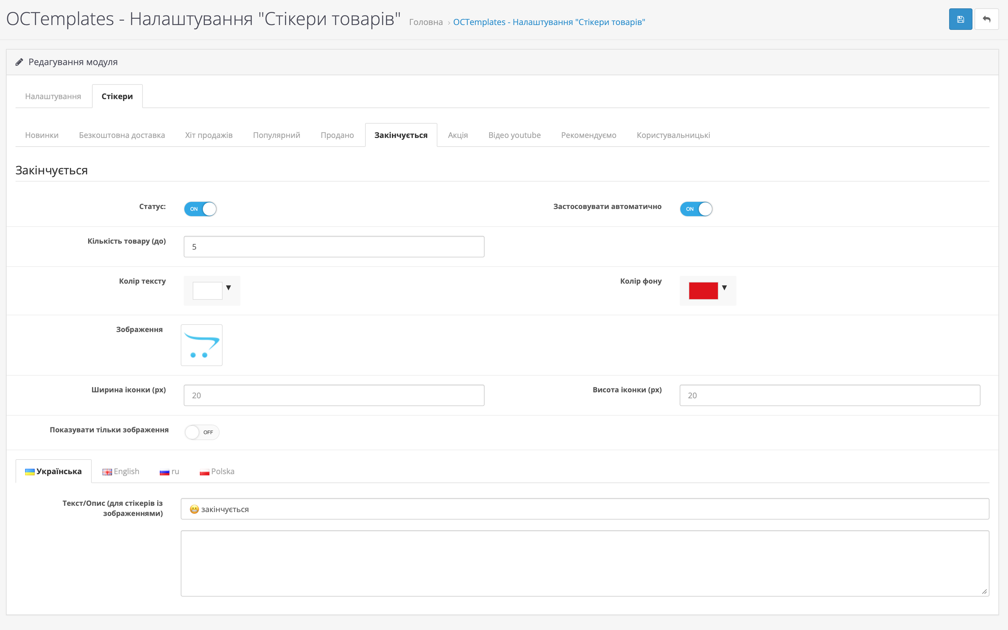Expand the text color picker dropdown arrow
1008x630 pixels.
[x=229, y=288]
